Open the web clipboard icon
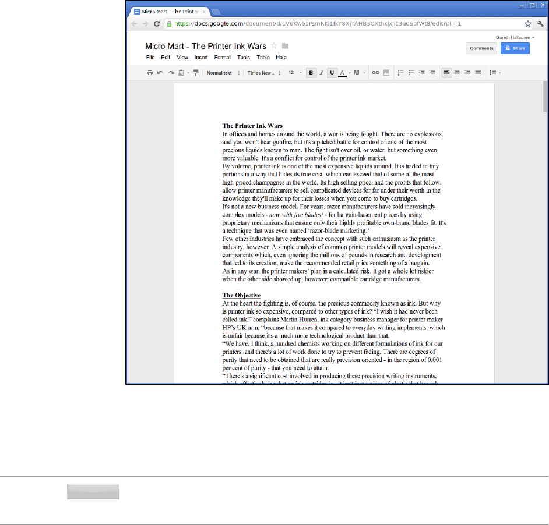 click(181, 73)
